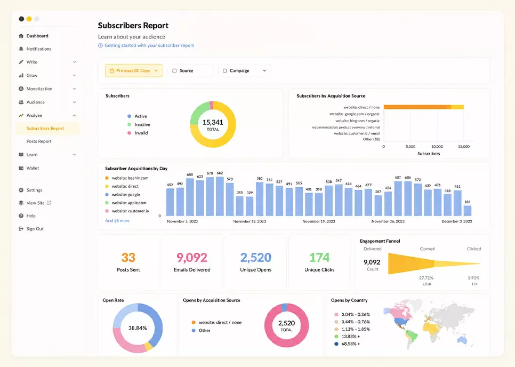Open Settings in sidebar
This screenshot has height=367, width=515.
coord(34,190)
